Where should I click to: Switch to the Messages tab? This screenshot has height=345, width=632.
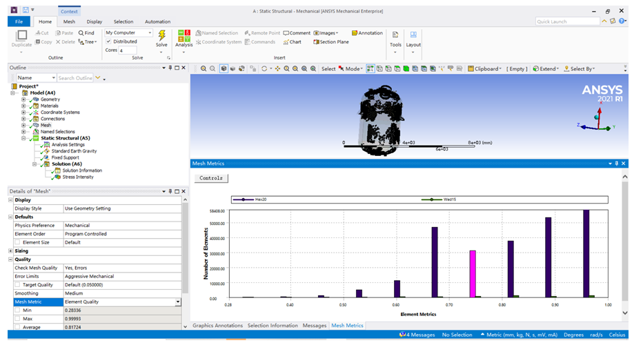(x=315, y=326)
